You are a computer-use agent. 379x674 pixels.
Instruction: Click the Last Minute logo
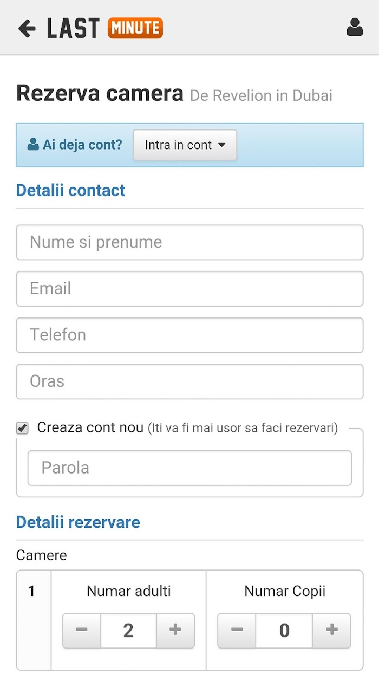click(x=104, y=28)
